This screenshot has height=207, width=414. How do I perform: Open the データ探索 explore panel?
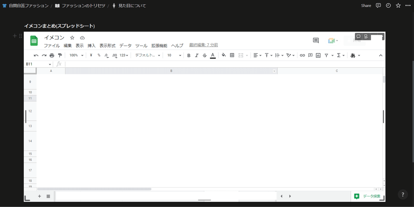tap(368, 196)
